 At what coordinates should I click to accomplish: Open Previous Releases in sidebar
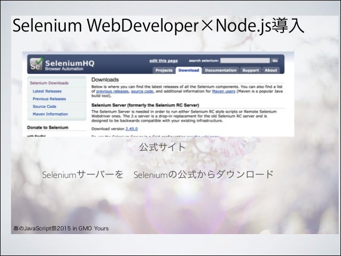(49, 99)
